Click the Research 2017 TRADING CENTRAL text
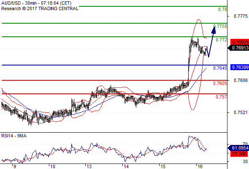Viewport: 249px width, 169px height. tap(40, 8)
